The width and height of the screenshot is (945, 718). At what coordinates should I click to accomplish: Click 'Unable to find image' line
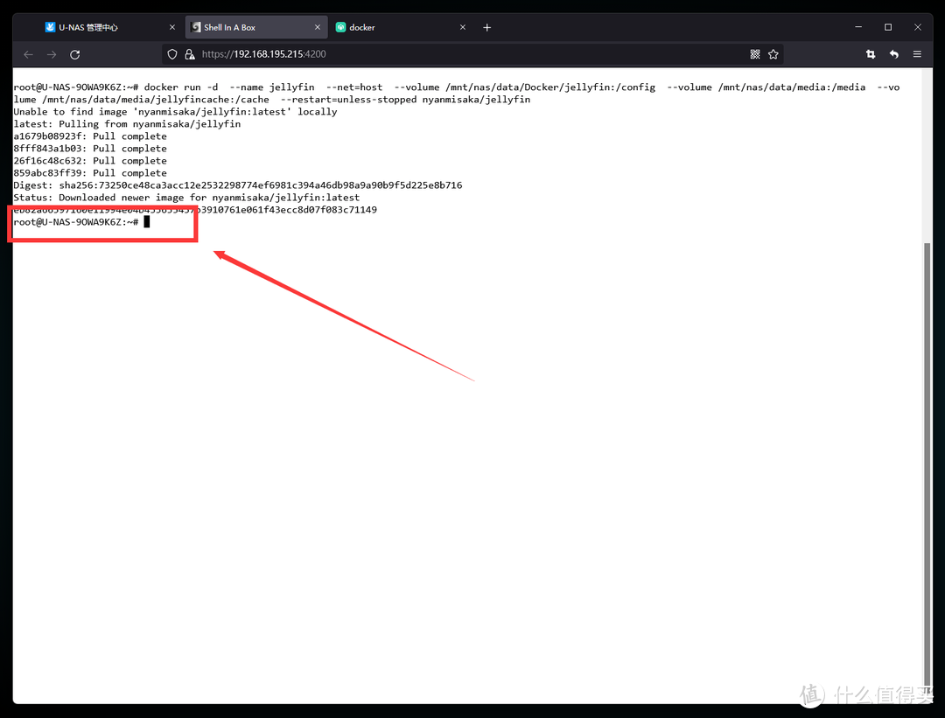175,111
